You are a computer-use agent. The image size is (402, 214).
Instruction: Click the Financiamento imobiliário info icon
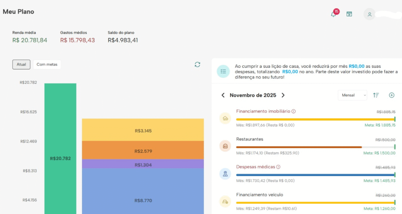(x=294, y=111)
